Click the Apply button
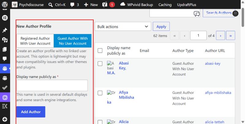Viewport: 245px width, 124px height. tap(161, 27)
